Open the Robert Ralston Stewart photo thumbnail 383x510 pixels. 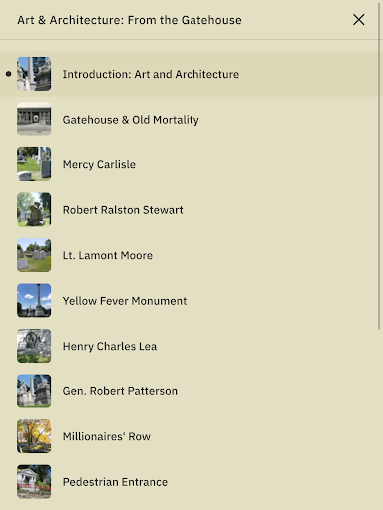tap(34, 210)
